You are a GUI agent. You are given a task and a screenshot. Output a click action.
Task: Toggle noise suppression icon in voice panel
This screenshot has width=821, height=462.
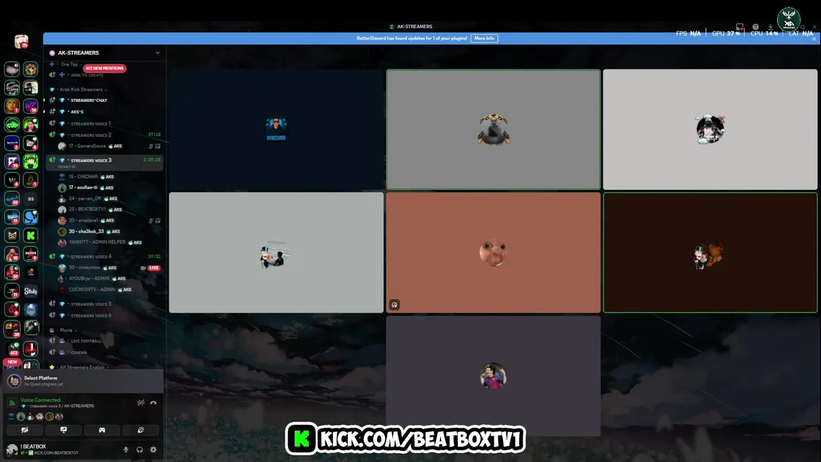140,403
